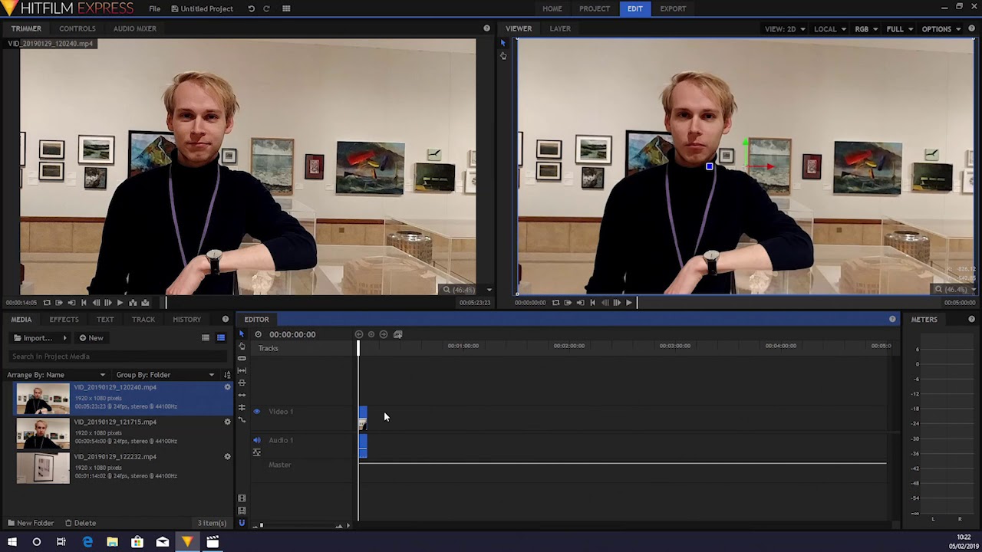Select the Rate Stretch tool
982x552 pixels.
point(242,419)
